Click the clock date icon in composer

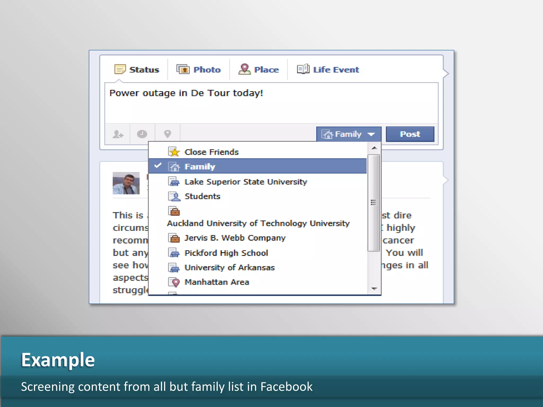(142, 134)
